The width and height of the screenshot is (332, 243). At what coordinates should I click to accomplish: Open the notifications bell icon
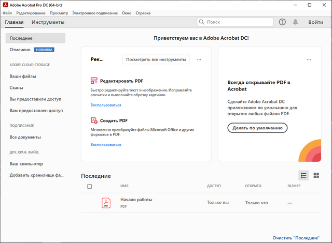296,22
